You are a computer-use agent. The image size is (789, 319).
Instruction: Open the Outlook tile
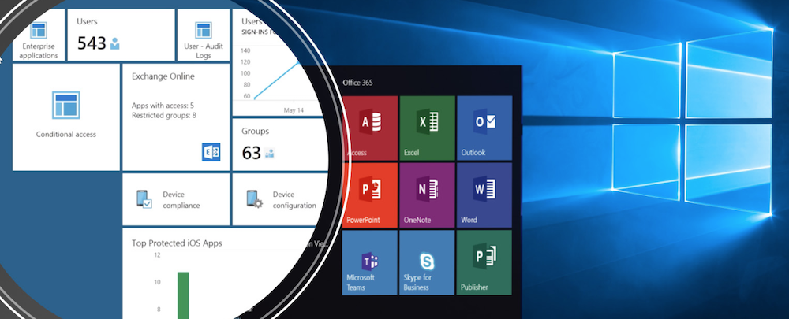484,127
